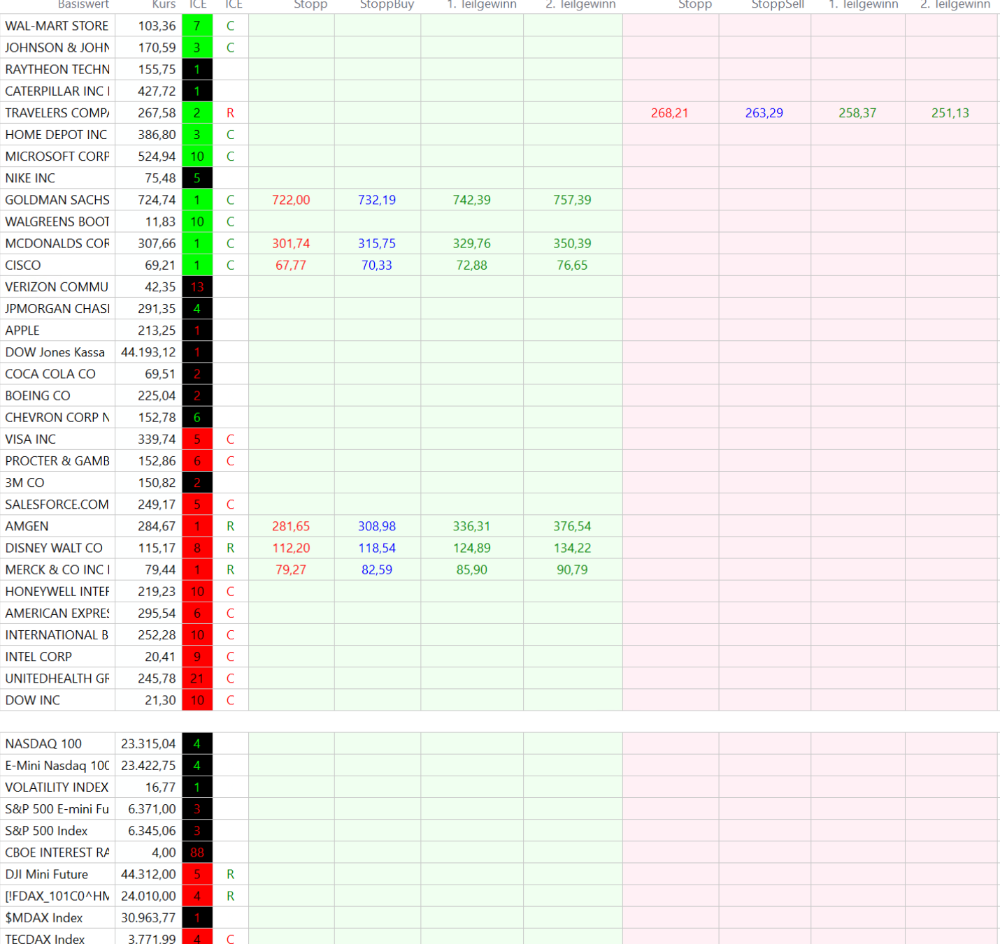Click the Basiswert column header
Viewport: 1000px width, 944px height.
83,5
